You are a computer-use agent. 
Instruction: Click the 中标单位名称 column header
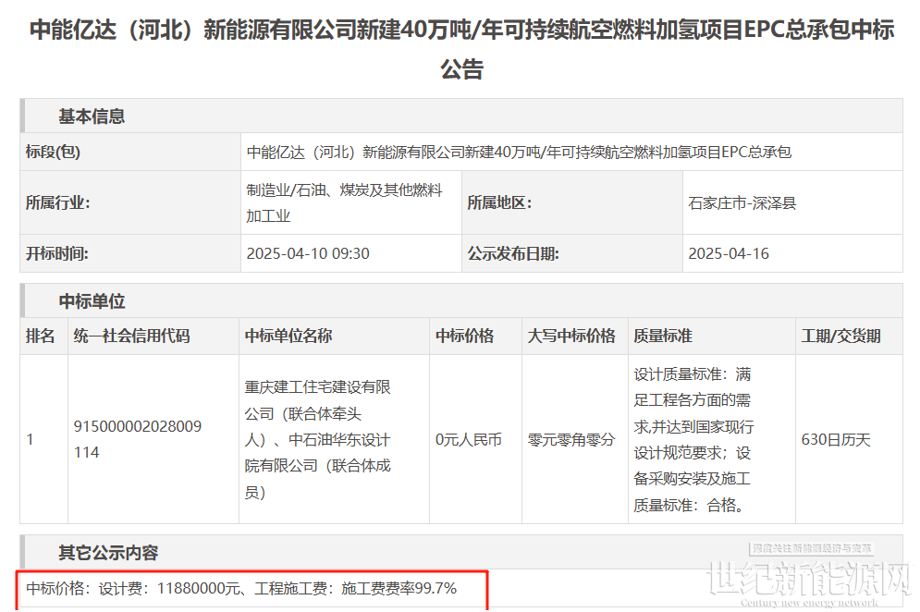click(x=288, y=336)
